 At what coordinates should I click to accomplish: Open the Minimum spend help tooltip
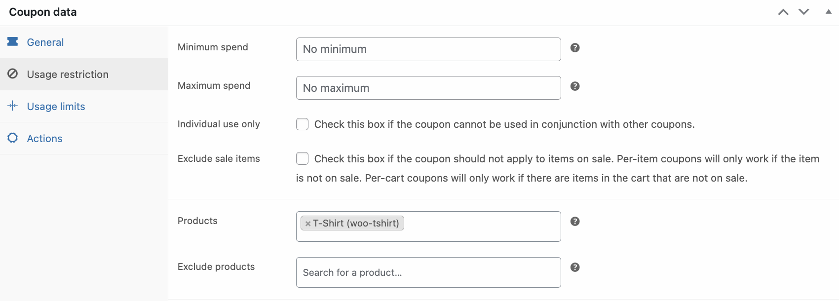tap(575, 47)
